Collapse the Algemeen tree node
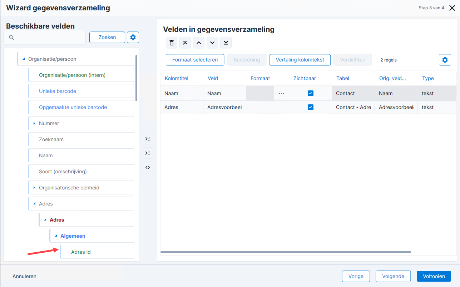This screenshot has width=460, height=287. click(56, 236)
